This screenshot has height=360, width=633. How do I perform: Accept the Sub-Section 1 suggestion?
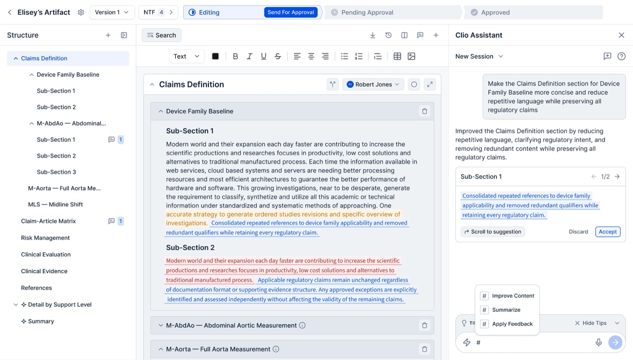coord(608,232)
